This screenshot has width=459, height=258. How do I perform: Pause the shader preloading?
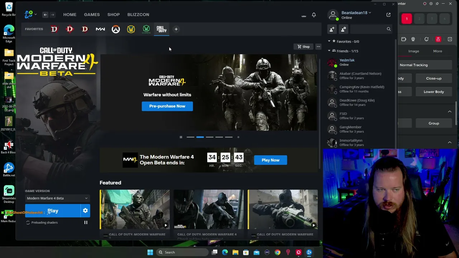(86, 223)
